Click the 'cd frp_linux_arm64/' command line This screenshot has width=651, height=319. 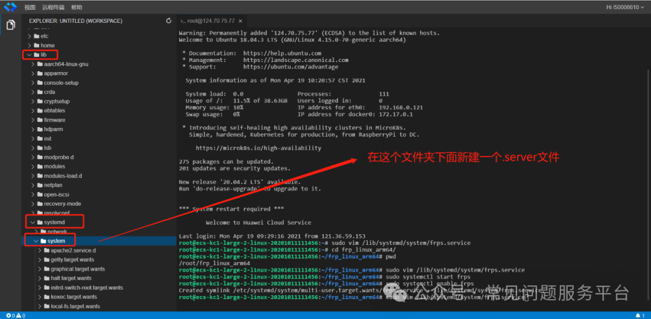[x=363, y=250]
